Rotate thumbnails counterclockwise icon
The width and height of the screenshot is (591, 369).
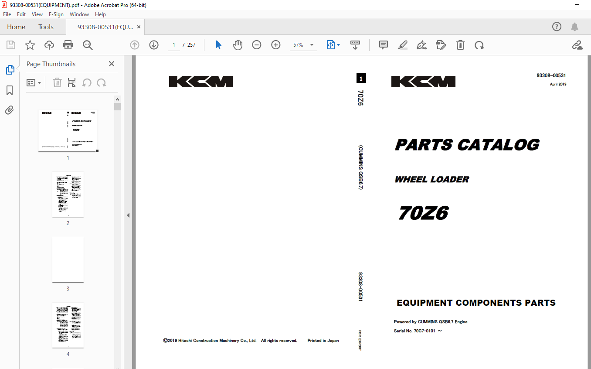point(87,82)
